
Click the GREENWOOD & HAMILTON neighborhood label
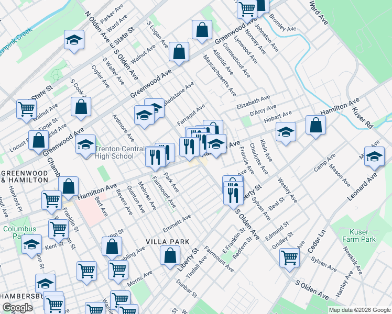coord(25,177)
